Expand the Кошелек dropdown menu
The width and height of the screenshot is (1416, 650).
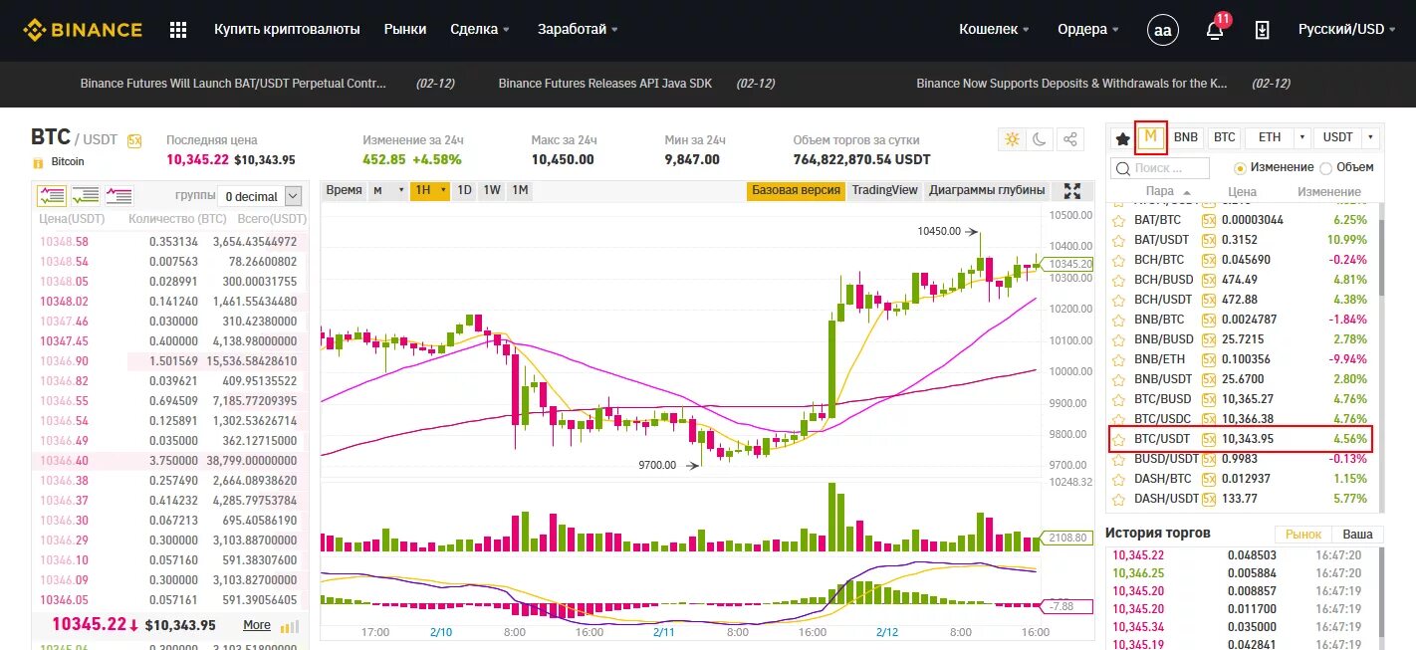click(994, 29)
